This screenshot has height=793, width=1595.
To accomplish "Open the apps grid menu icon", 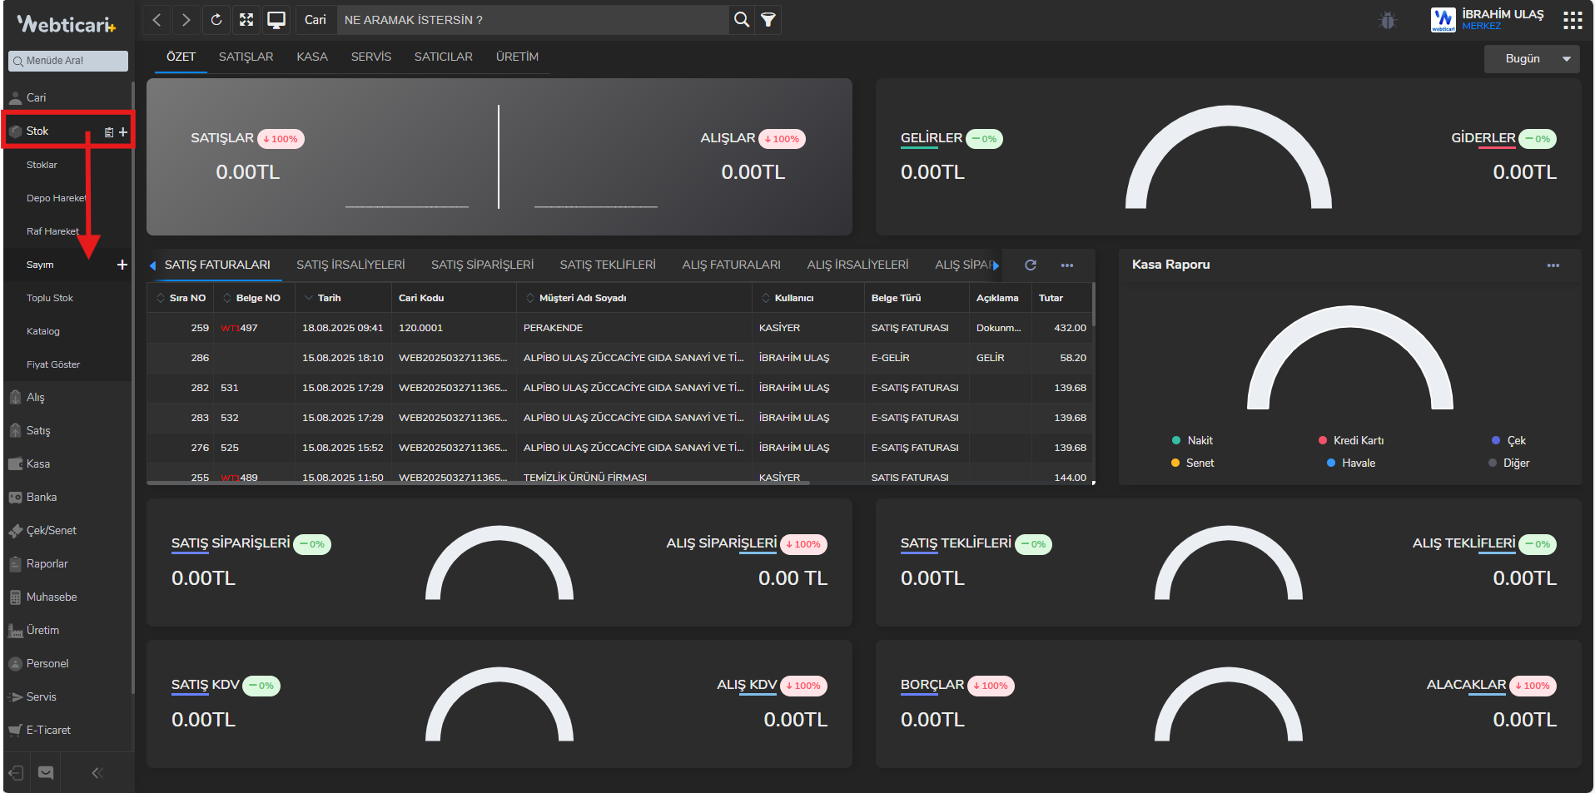I will tap(1573, 20).
